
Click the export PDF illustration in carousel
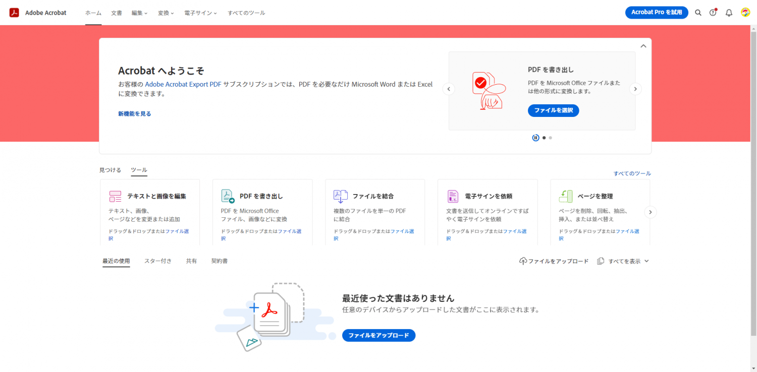[x=489, y=91]
